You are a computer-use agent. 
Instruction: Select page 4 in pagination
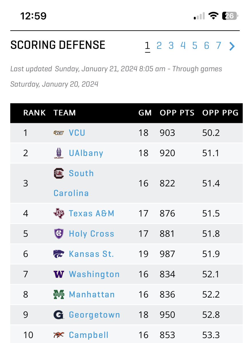tap(183, 45)
